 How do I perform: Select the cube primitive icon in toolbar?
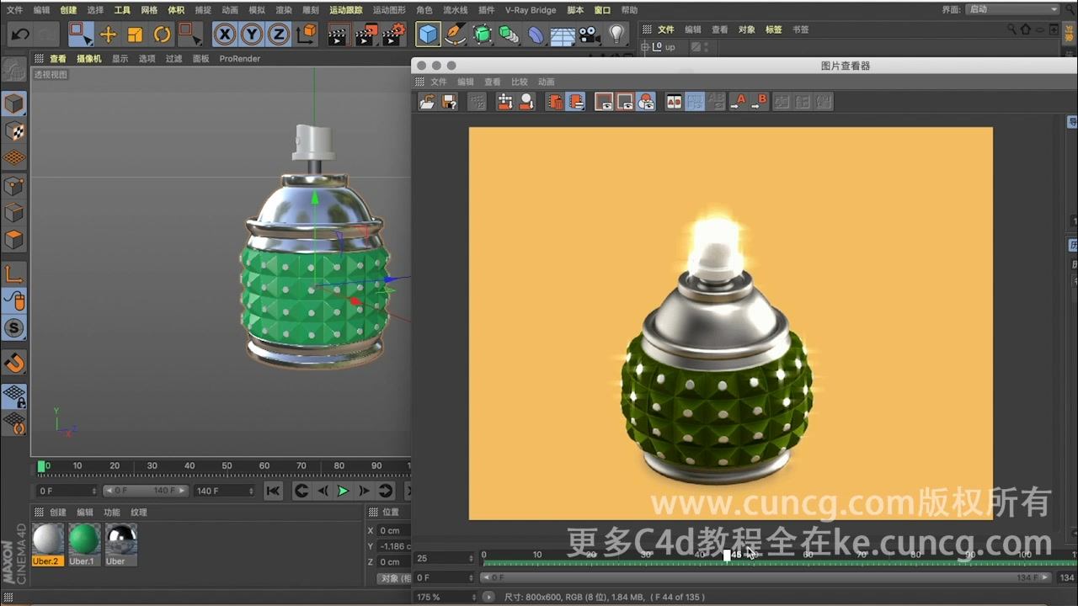[x=428, y=35]
